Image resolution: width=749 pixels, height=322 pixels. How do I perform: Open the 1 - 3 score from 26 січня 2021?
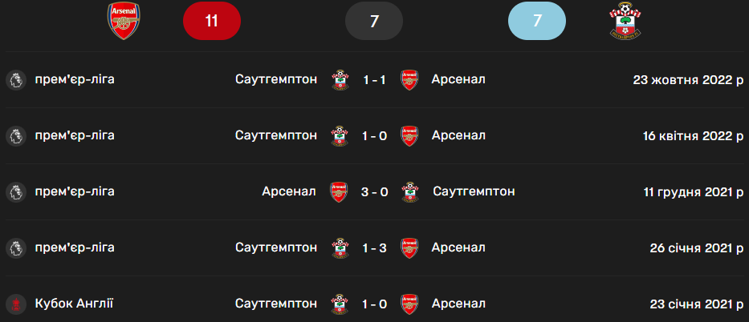[x=375, y=248]
